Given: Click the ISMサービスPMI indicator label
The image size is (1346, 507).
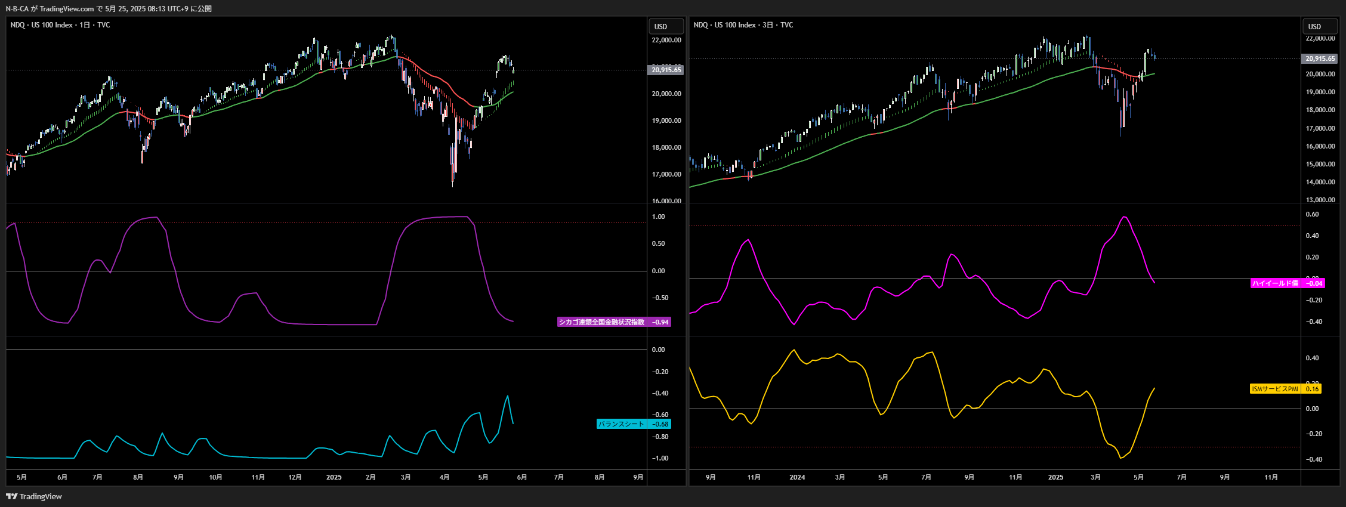Looking at the screenshot, I should (x=1275, y=389).
